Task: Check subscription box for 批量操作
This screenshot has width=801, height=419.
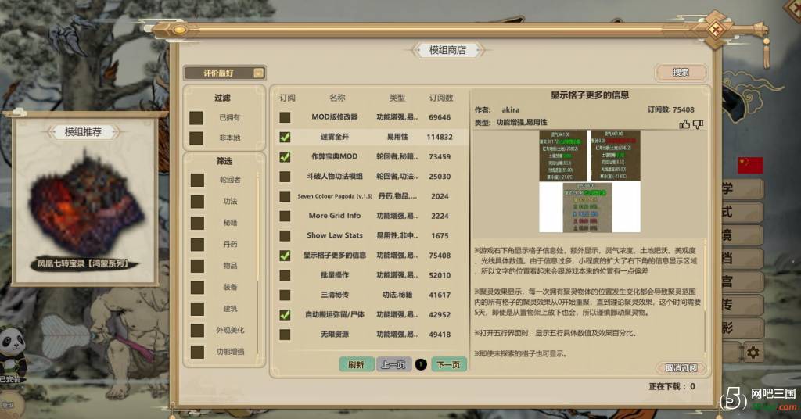Action: 285,276
